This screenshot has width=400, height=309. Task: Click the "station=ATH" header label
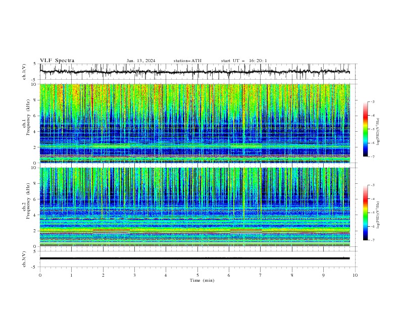point(187,61)
